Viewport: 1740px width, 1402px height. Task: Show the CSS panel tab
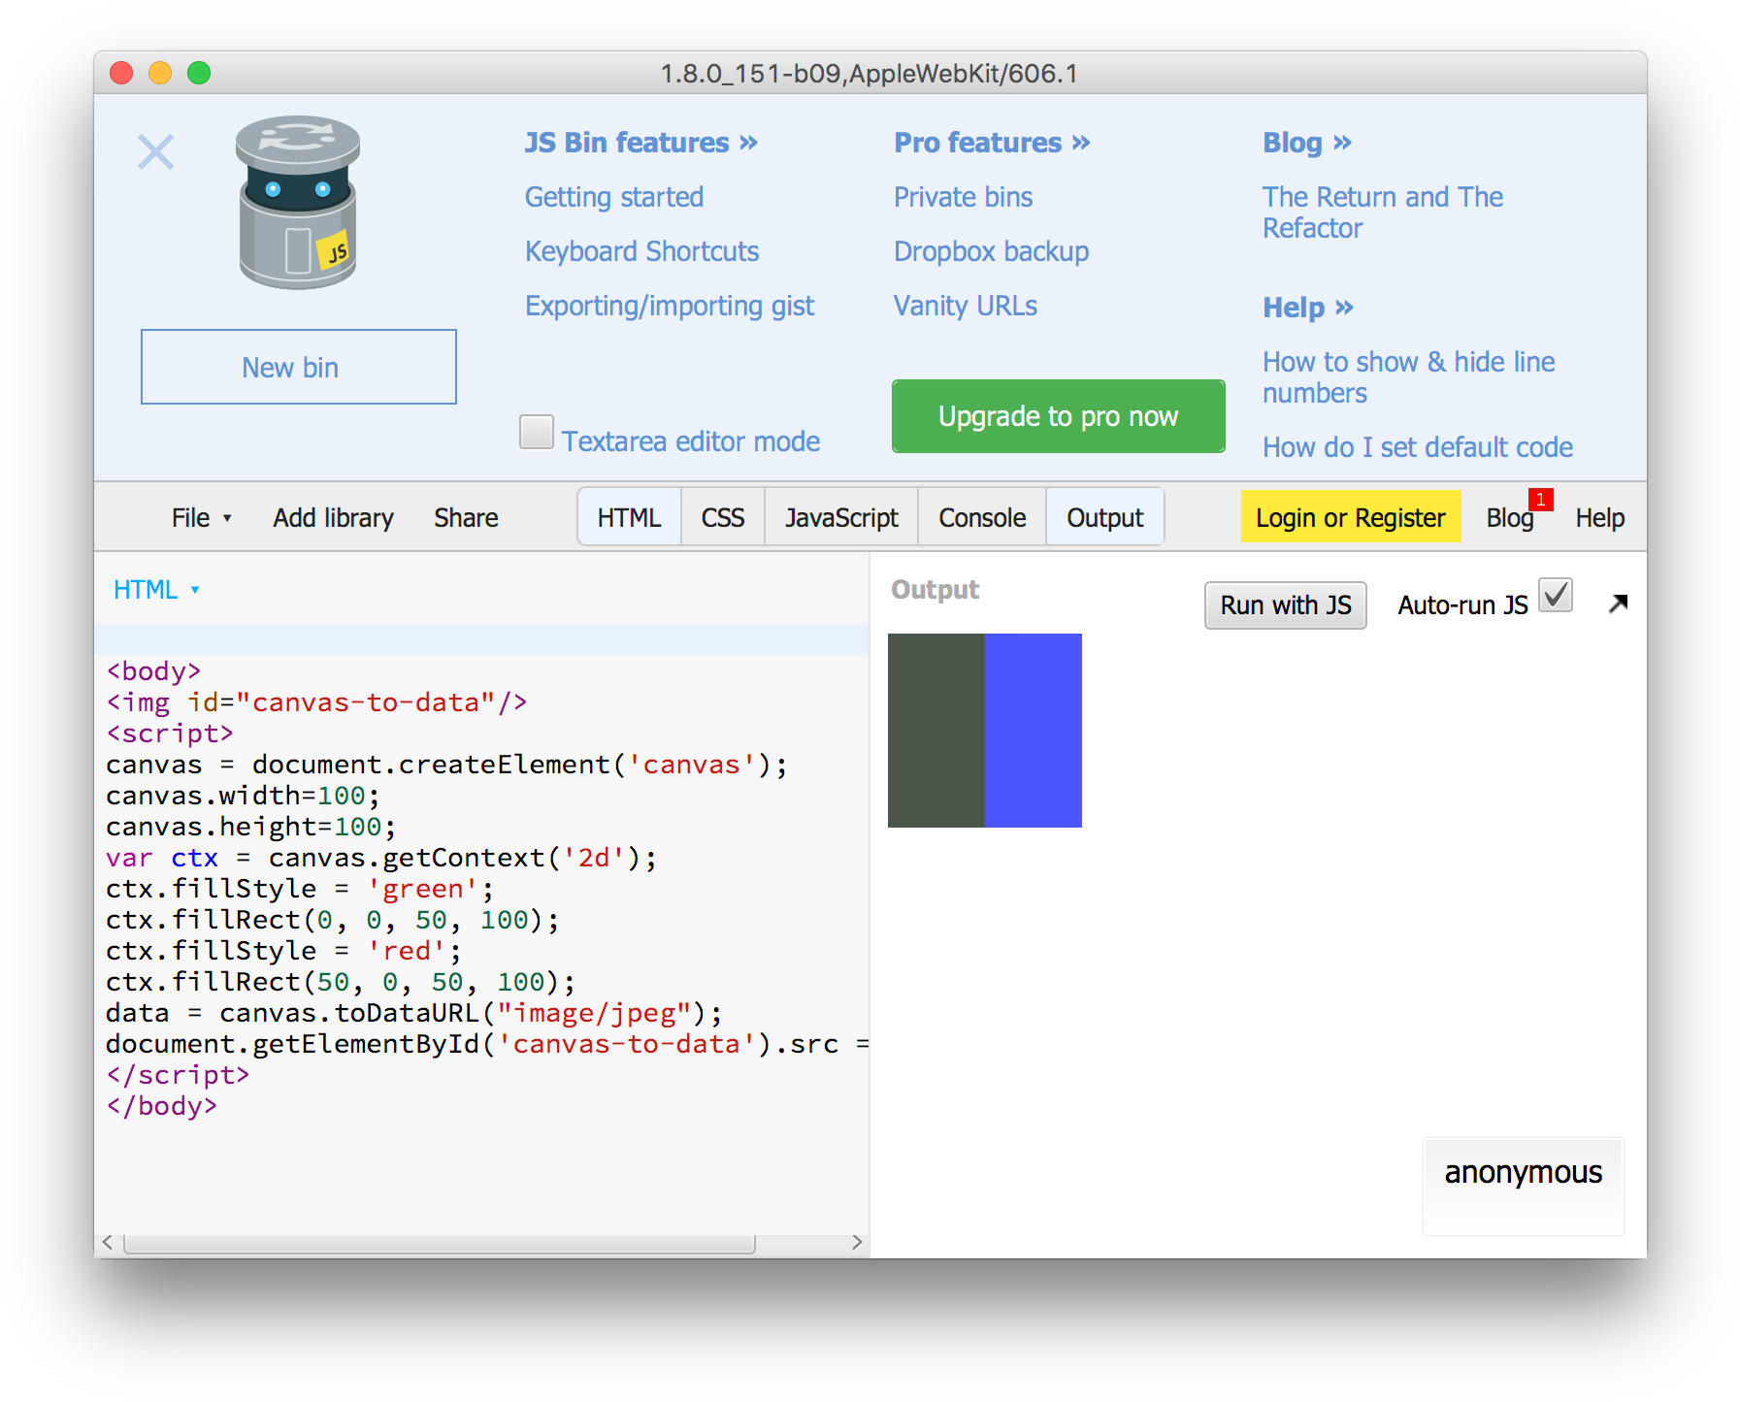(723, 517)
